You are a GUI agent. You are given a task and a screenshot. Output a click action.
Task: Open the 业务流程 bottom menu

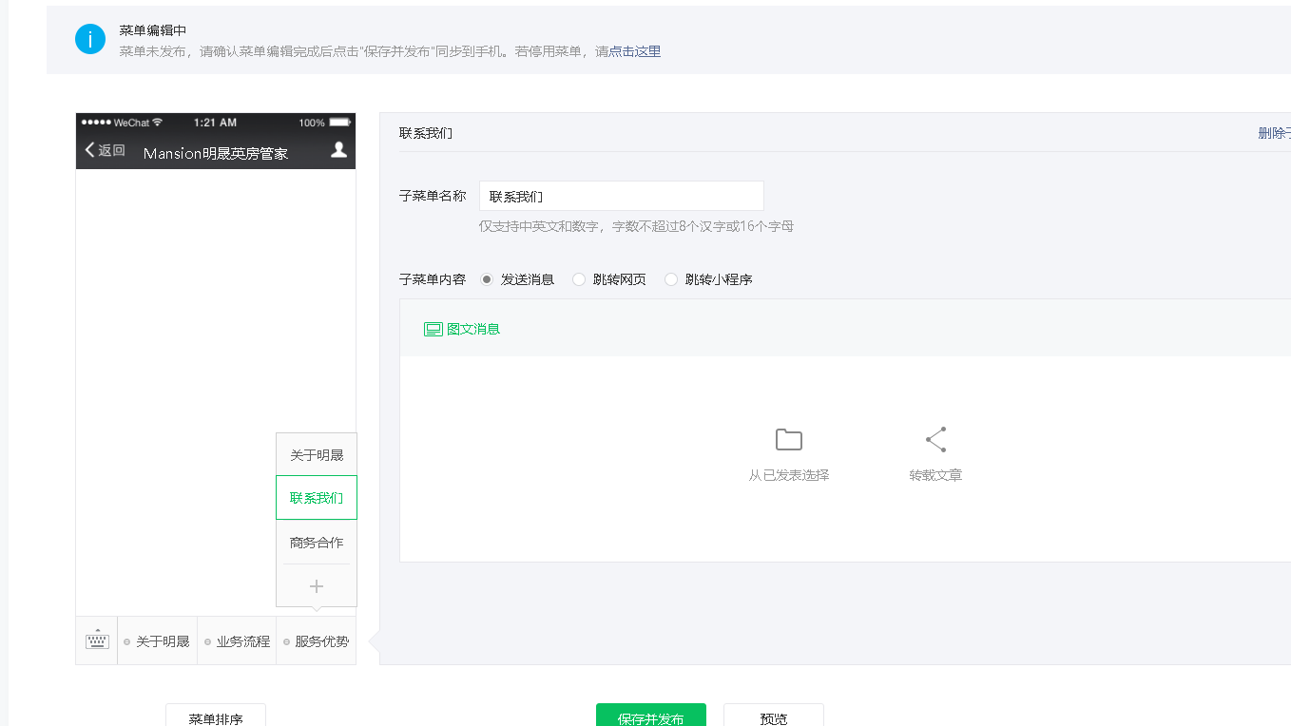(238, 641)
